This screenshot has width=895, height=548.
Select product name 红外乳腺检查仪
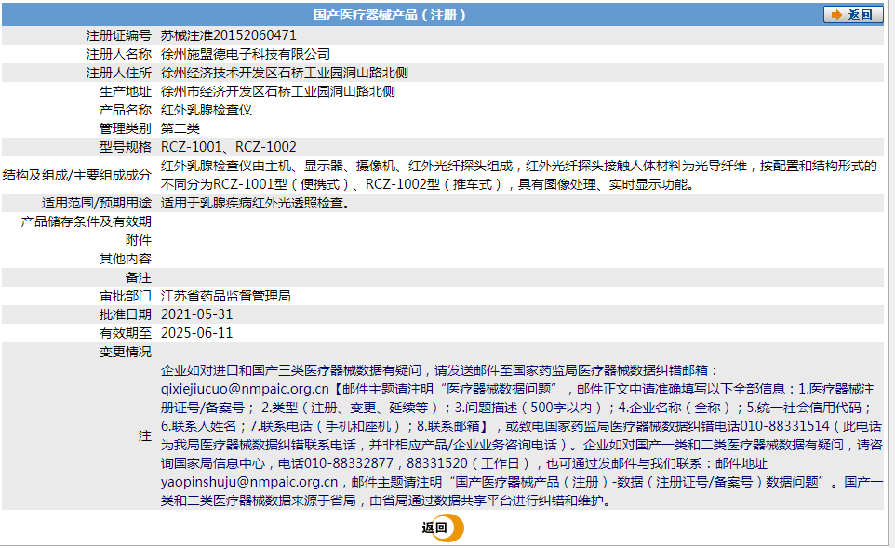click(x=206, y=110)
